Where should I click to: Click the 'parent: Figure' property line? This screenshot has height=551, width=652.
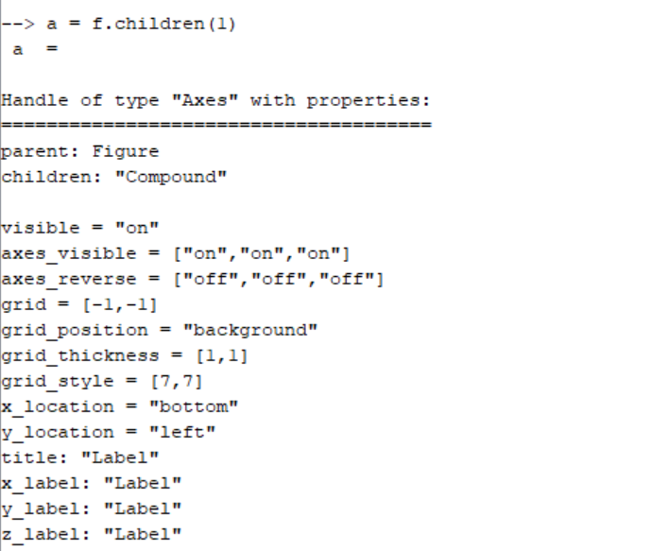79,152
